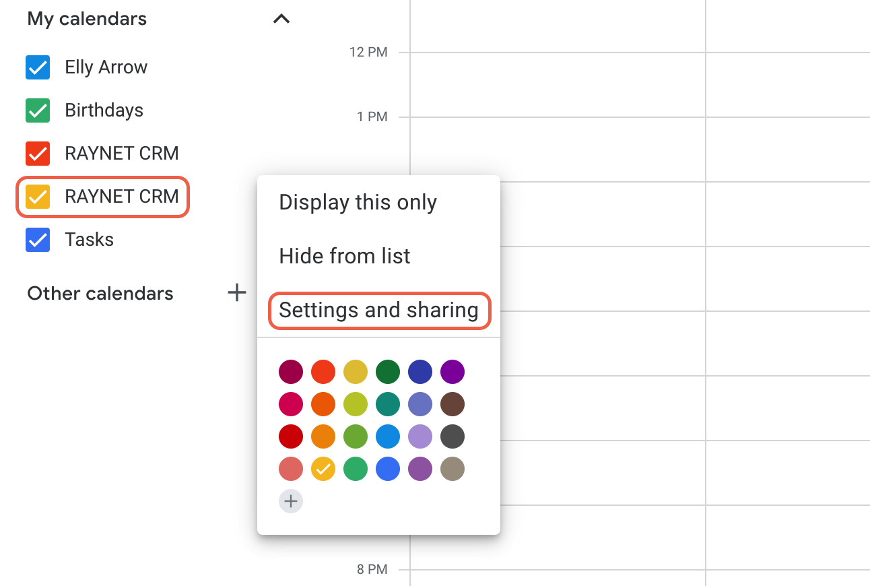Click the My calendars heading
This screenshot has width=870, height=586.
point(87,19)
